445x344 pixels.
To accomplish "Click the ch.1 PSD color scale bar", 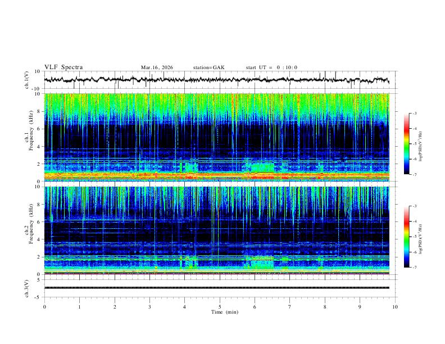I will click(x=406, y=144).
